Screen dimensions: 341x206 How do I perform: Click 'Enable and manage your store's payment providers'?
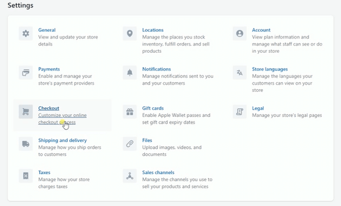(66, 79)
